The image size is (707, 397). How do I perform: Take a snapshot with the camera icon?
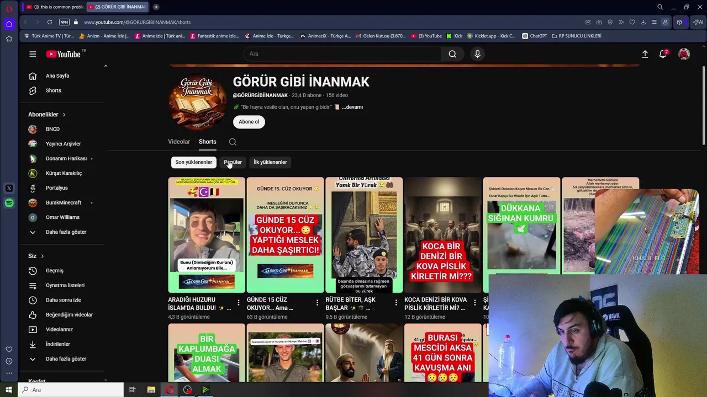point(599,22)
